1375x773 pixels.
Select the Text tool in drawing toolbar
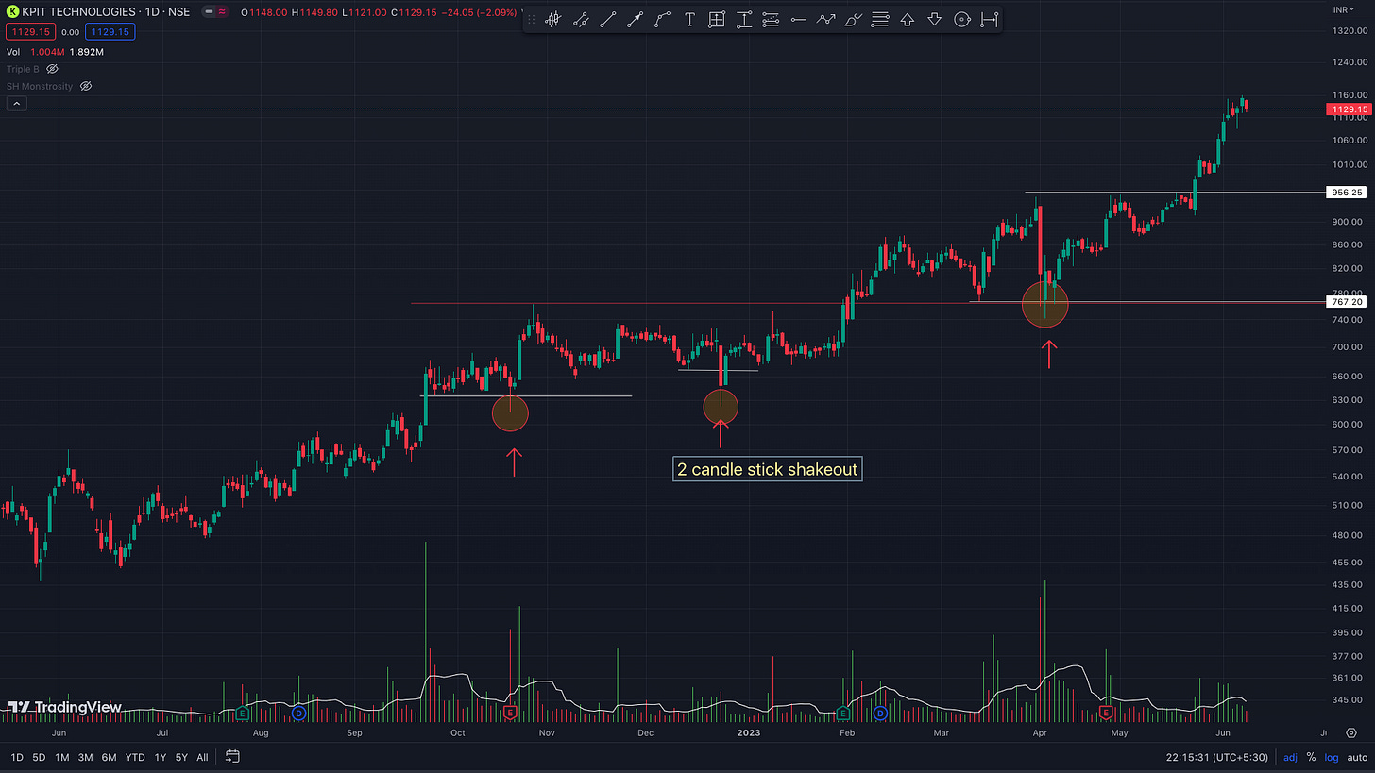point(689,19)
